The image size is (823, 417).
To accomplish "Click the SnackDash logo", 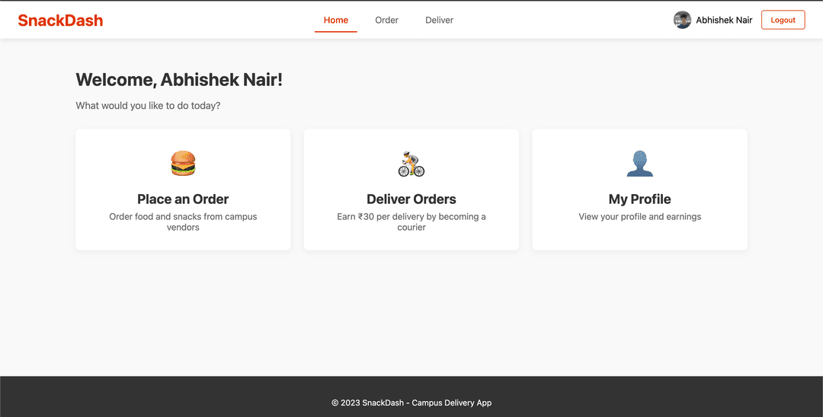I will pyautogui.click(x=60, y=21).
